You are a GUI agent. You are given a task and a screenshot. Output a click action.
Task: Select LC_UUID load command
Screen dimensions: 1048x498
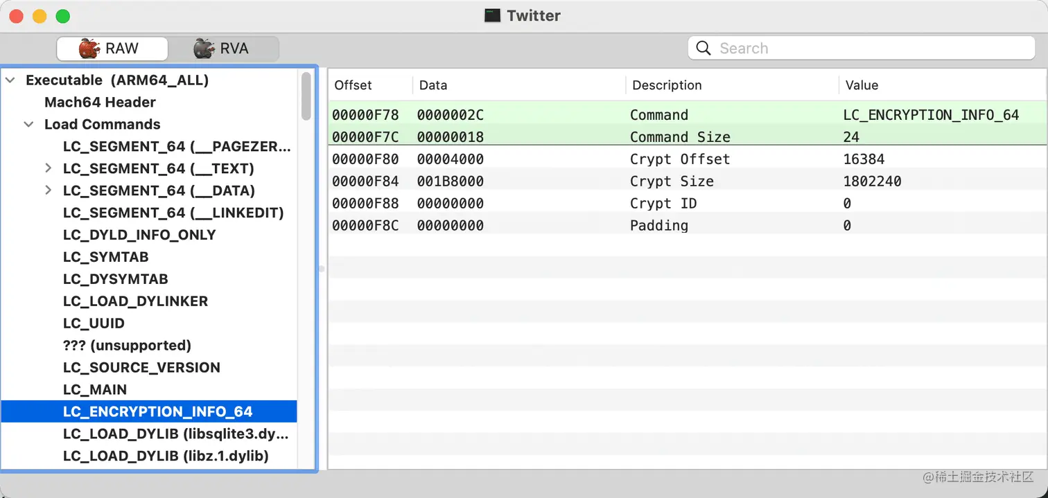150,323
